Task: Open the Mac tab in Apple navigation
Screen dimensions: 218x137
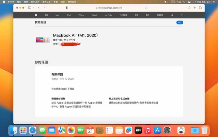Action: [57, 15]
